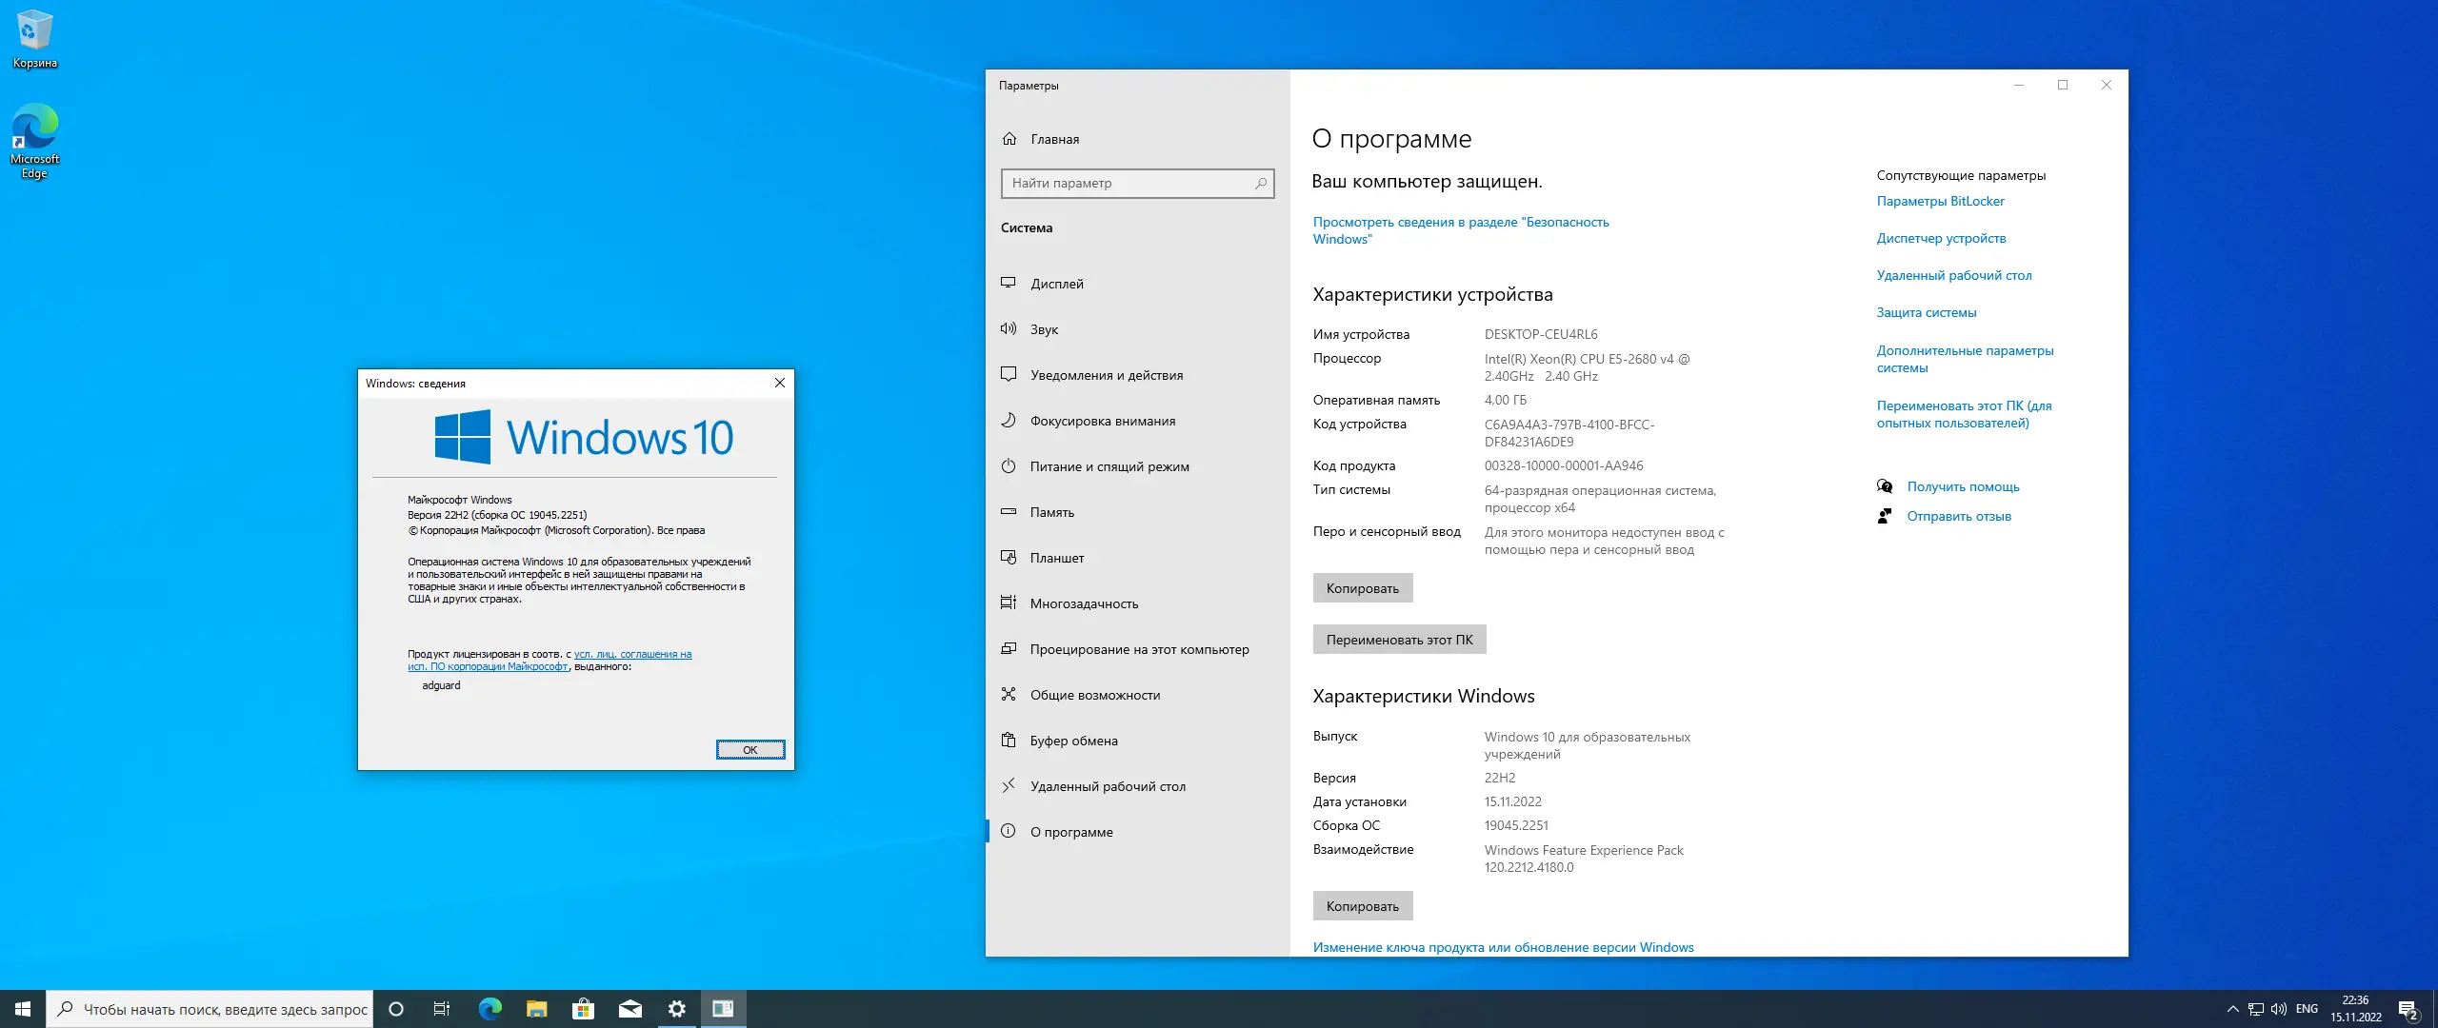
Task: Open Microsoft Store from the taskbar
Action: click(583, 1009)
